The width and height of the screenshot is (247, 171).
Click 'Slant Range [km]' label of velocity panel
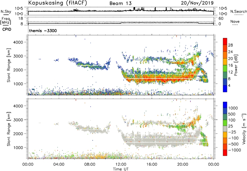[x=9, y=129]
